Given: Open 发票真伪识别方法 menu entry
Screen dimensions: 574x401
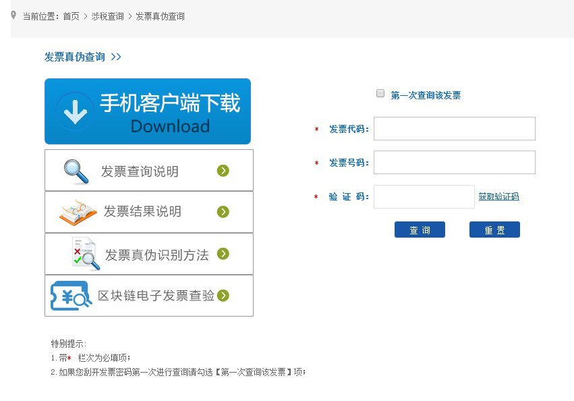Looking at the screenshot, I should pyautogui.click(x=149, y=254).
